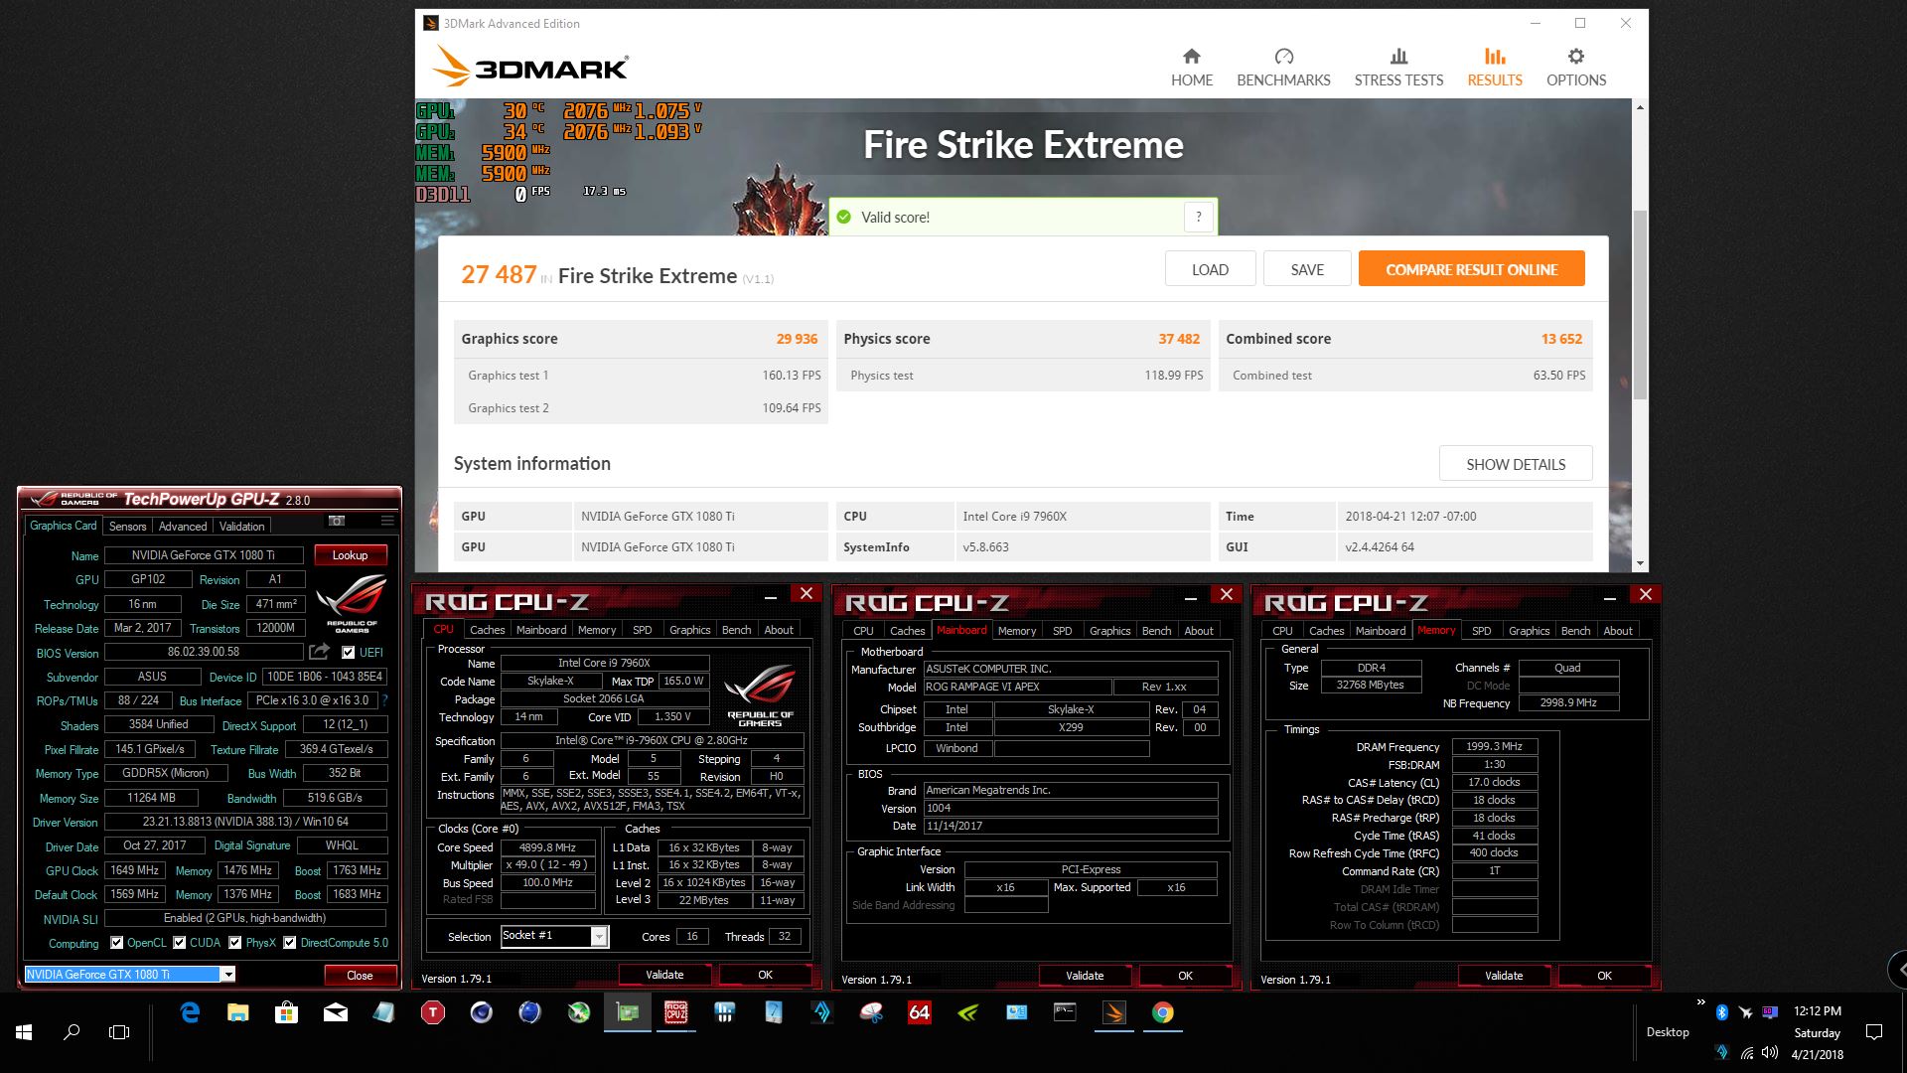Viewport: 1907px width, 1073px height.
Task: Open the GPU selection dropdown in GPU-Z
Action: click(x=228, y=975)
